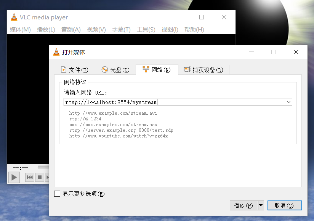The height and width of the screenshot is (221, 314).
Task: Enable the 显示更多选项(M) checkbox
Action: 57,194
